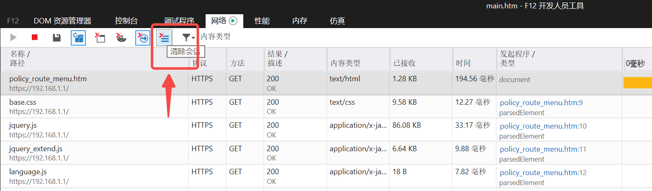Select the policy_route_menu.htm request row
Screen dimensions: 652x191
(x=326, y=83)
